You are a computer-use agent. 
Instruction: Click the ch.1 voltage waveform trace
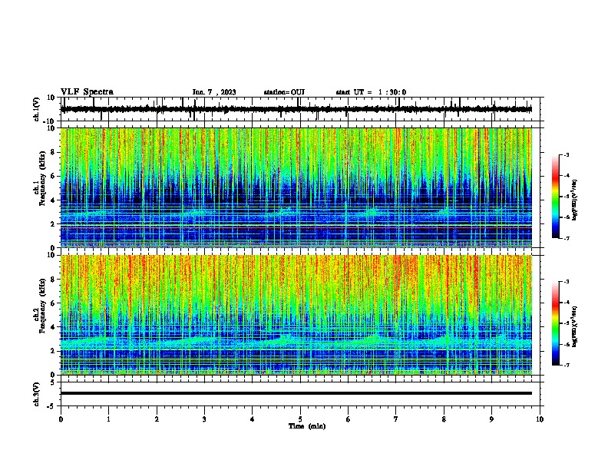click(x=296, y=109)
